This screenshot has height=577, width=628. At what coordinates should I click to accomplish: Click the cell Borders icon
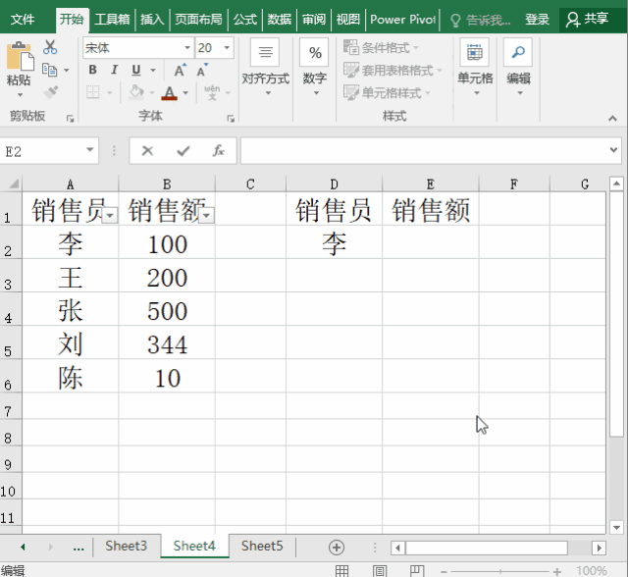coord(93,92)
